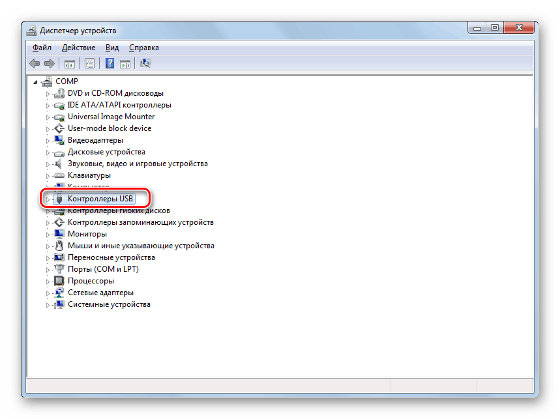560x419 pixels.
Task: Expand Порты (COM и LPT) arrow
Action: click(x=48, y=270)
